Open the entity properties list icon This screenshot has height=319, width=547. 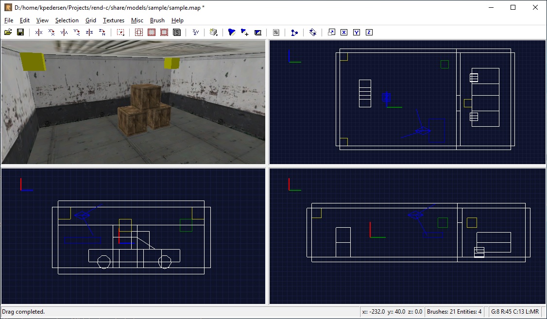tap(276, 32)
